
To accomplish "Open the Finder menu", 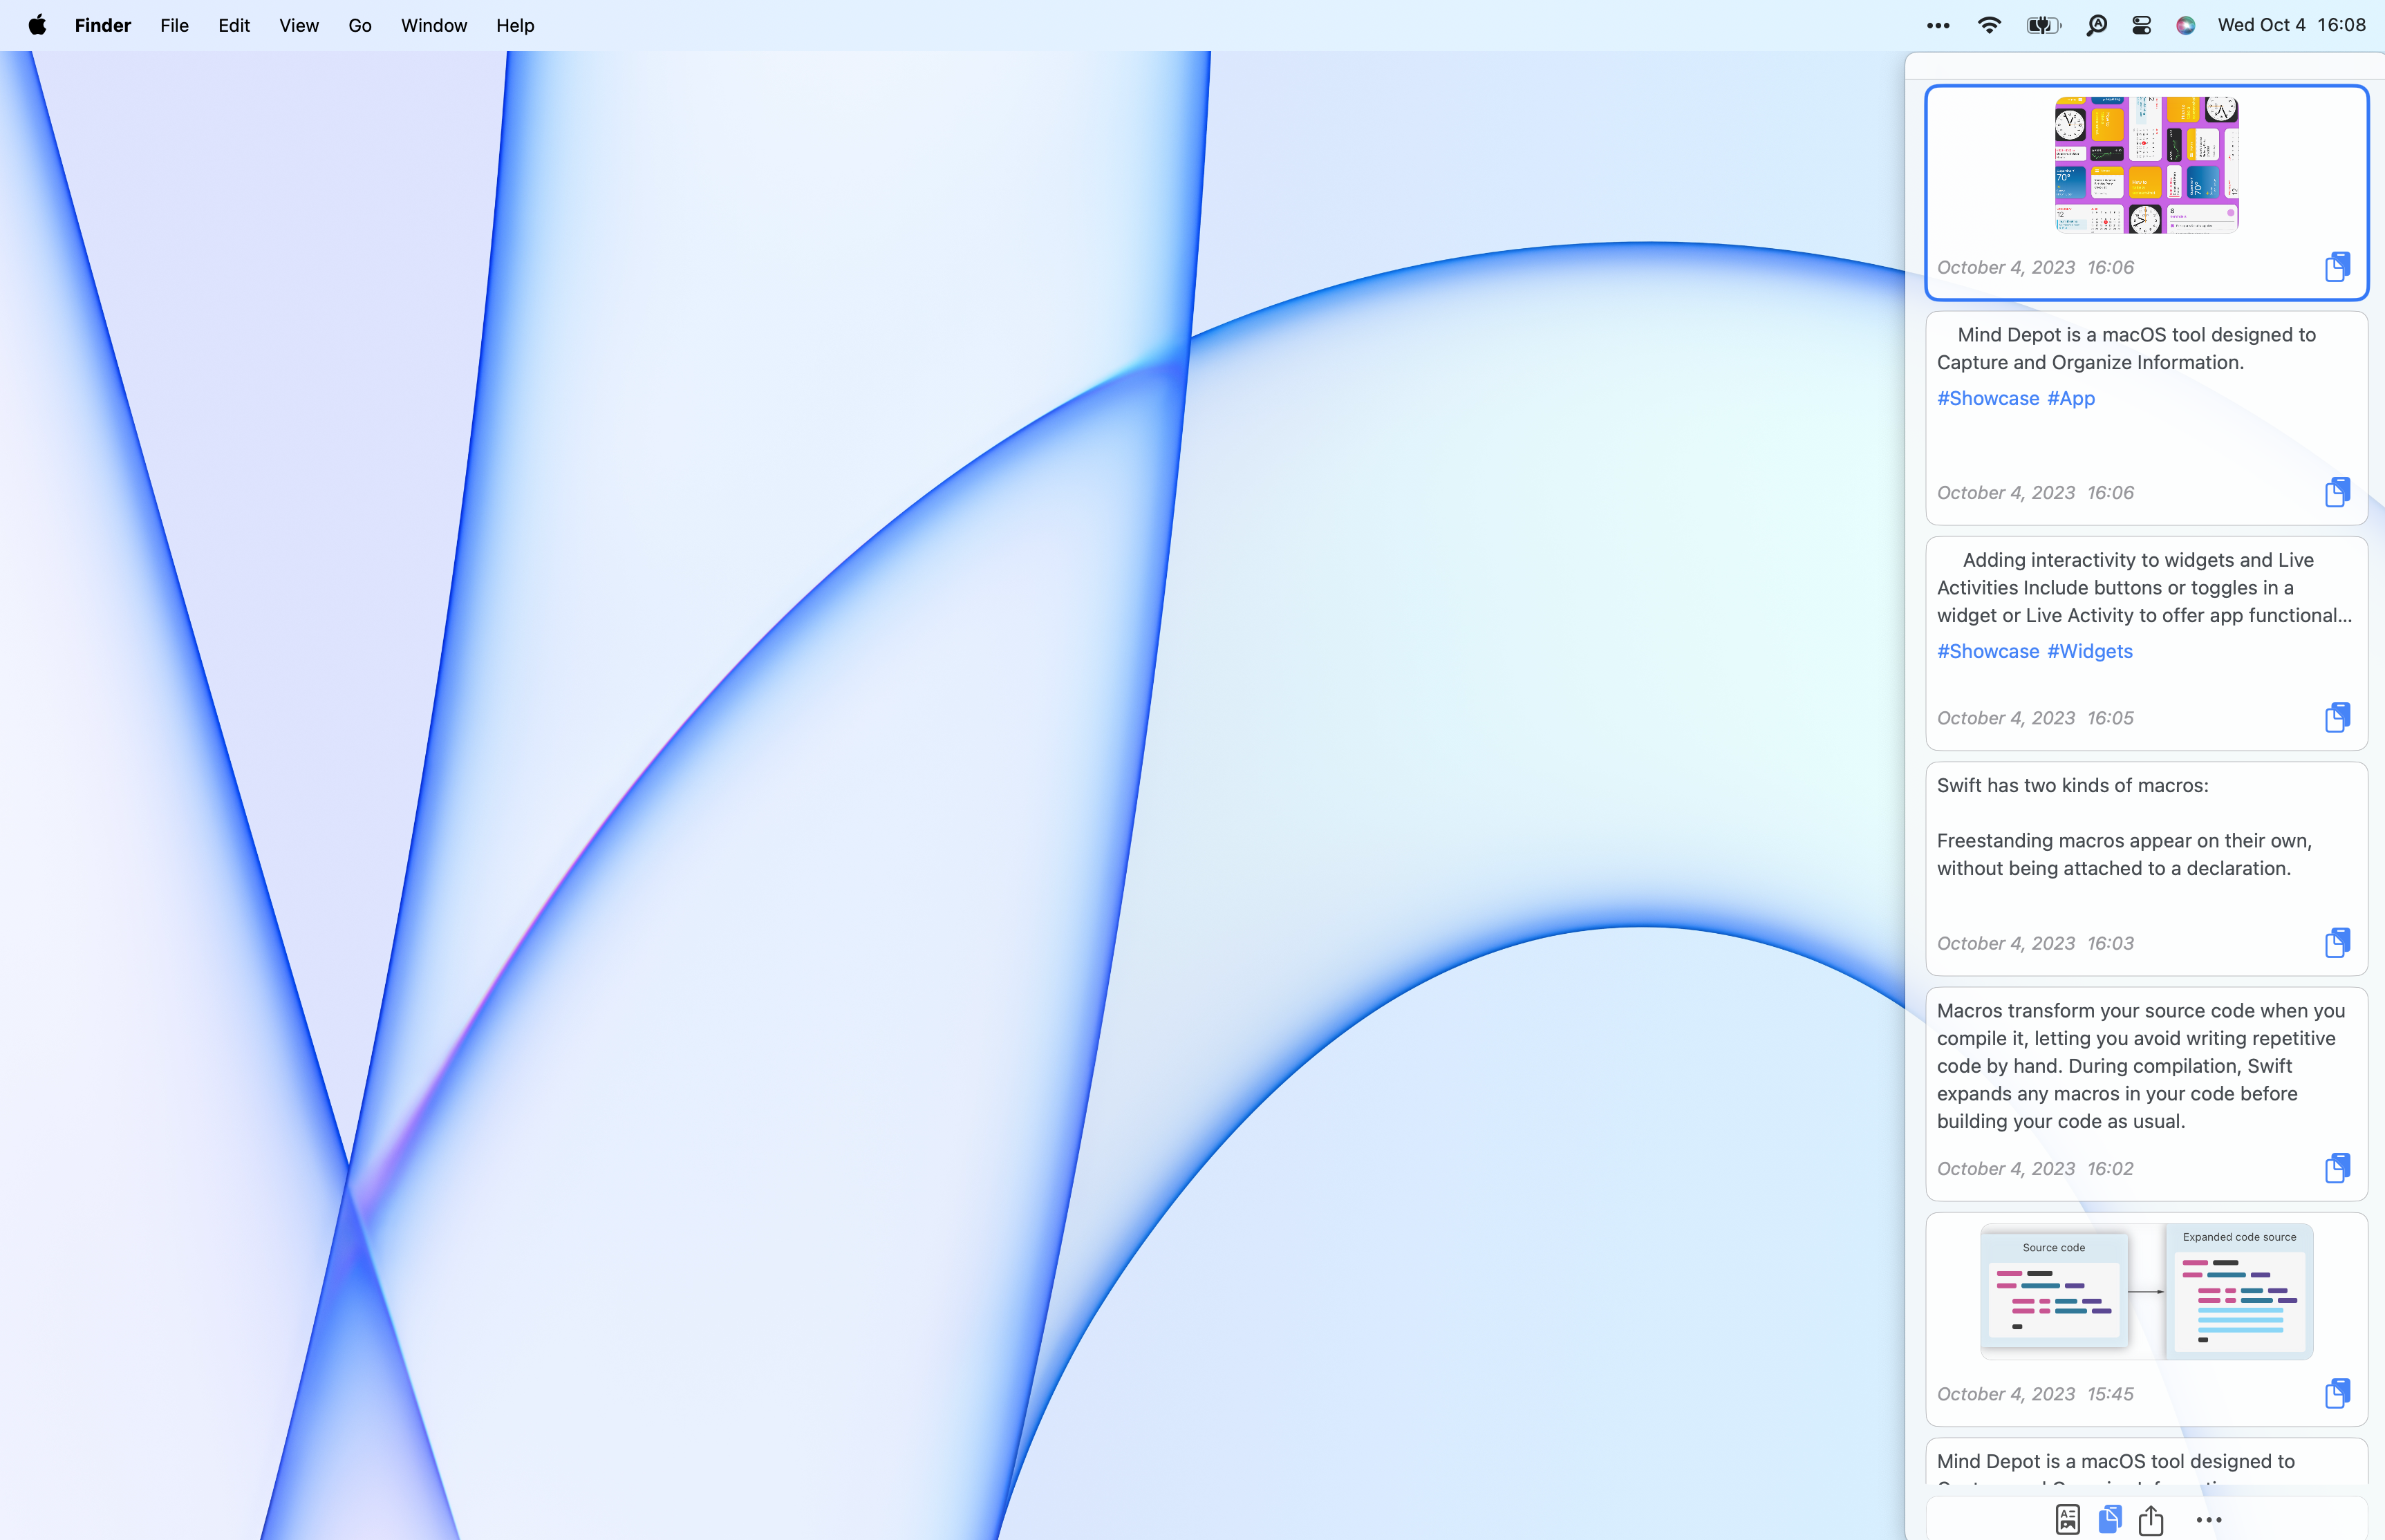I will (103, 25).
